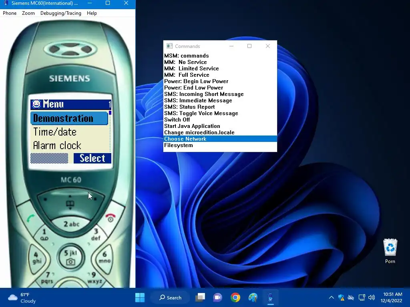Image resolution: width=410 pixels, height=307 pixels.
Task: Select Demonstration in the phone menu
Action: click(69, 118)
